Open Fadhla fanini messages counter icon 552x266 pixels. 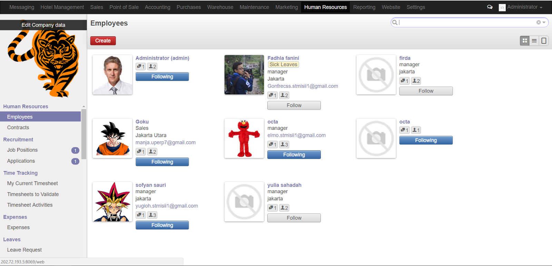pos(273,95)
